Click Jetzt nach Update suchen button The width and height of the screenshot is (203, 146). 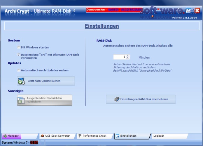click(46, 81)
